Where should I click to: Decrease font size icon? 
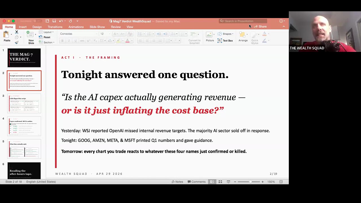[123, 34]
